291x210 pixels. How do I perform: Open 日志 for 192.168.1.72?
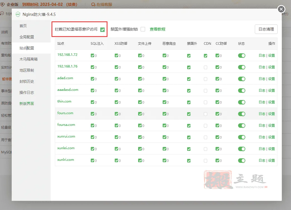coord(262,56)
